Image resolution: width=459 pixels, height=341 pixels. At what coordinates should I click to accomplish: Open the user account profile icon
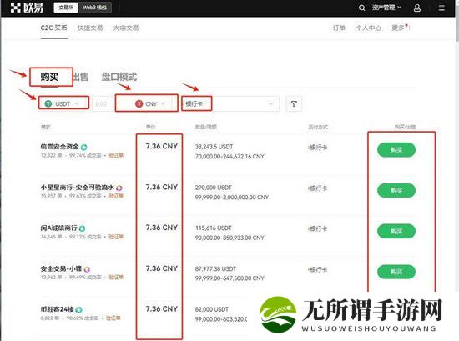point(416,8)
